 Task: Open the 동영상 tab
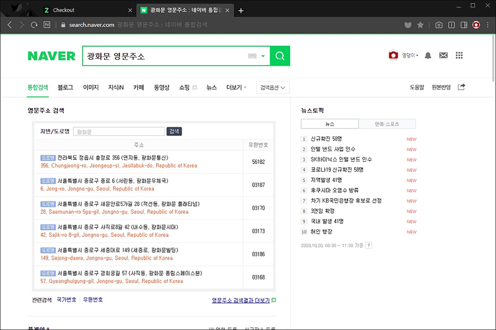161,88
